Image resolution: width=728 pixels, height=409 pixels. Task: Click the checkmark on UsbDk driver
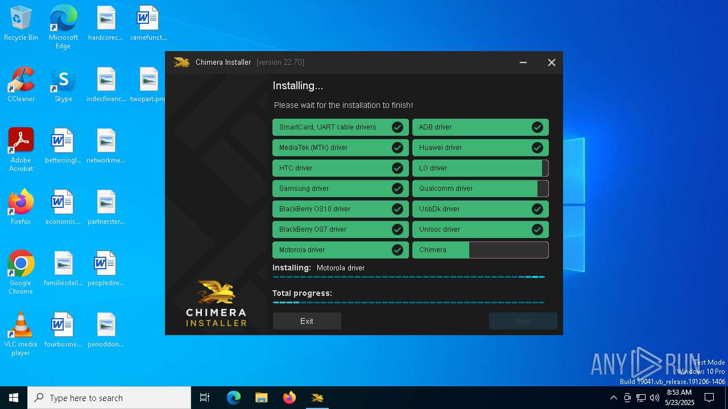[537, 209]
